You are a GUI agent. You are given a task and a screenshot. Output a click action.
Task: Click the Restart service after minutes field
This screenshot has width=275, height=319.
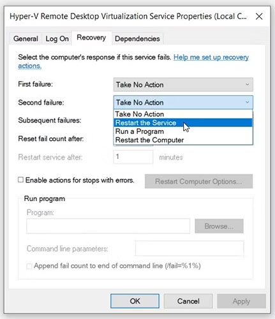[x=133, y=157]
